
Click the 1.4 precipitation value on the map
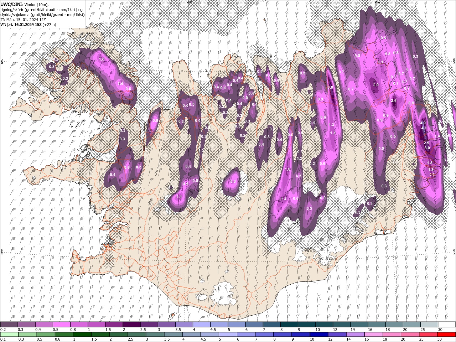(284, 199)
